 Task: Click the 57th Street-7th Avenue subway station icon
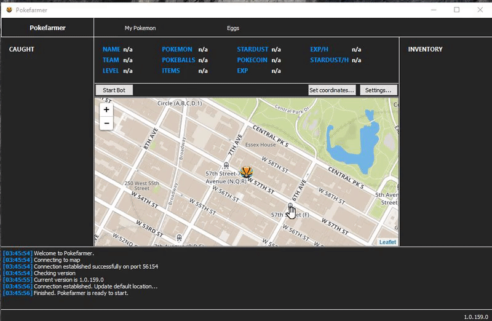tap(226, 165)
